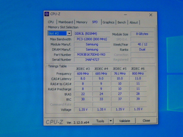This screenshot has width=183, height=137.
Task: Click the Close button at bottom
Action: [146, 120]
